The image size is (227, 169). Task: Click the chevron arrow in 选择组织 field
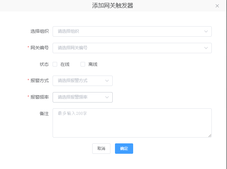pos(206,31)
